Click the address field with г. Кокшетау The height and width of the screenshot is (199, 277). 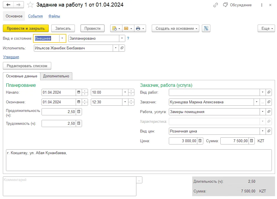pos(139,160)
